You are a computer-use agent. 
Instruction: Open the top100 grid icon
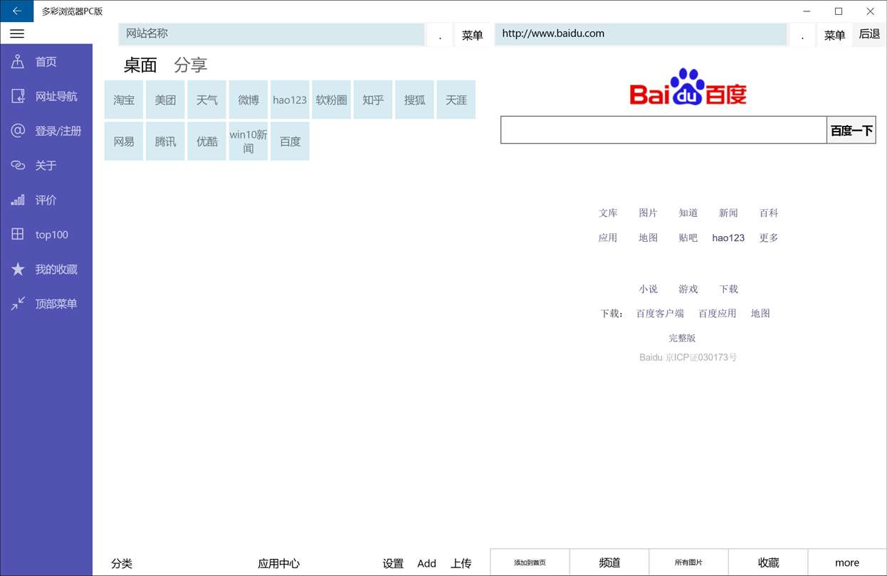click(18, 234)
